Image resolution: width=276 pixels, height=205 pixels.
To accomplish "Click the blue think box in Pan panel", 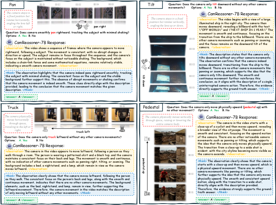I will coord(68,81).
